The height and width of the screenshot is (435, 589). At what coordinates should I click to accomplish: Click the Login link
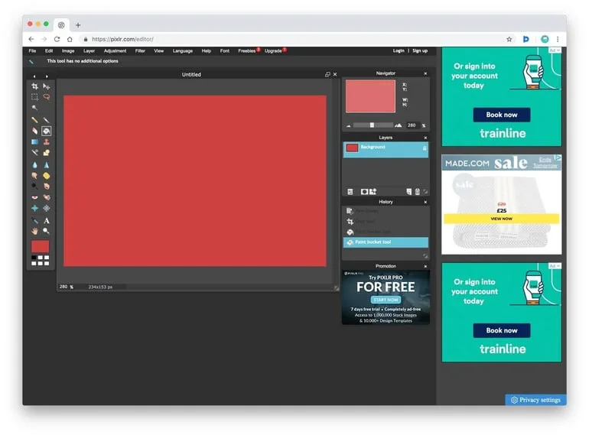coord(399,51)
